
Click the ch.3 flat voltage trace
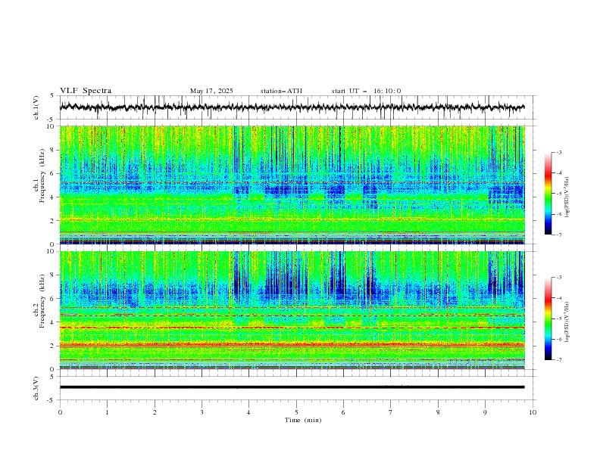click(292, 387)
